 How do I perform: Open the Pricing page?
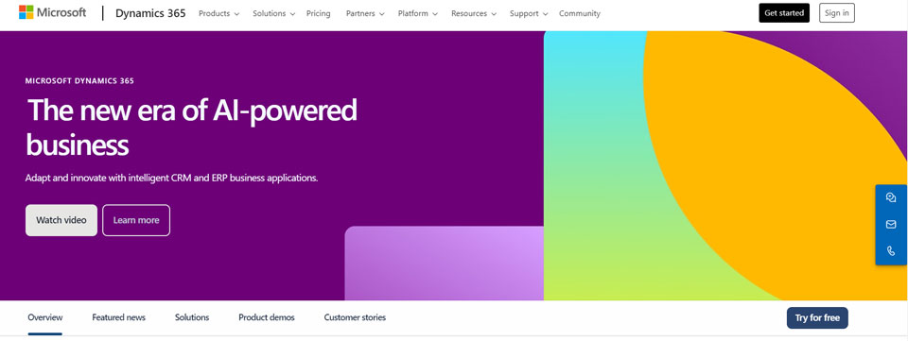(x=319, y=13)
